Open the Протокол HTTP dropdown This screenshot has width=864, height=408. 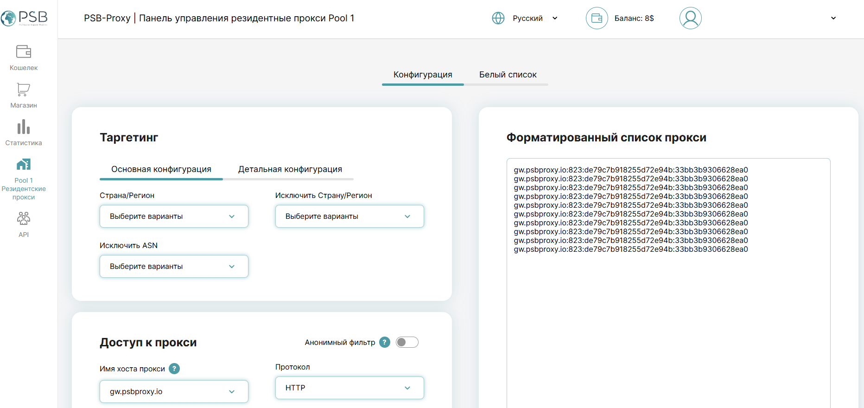pyautogui.click(x=349, y=388)
